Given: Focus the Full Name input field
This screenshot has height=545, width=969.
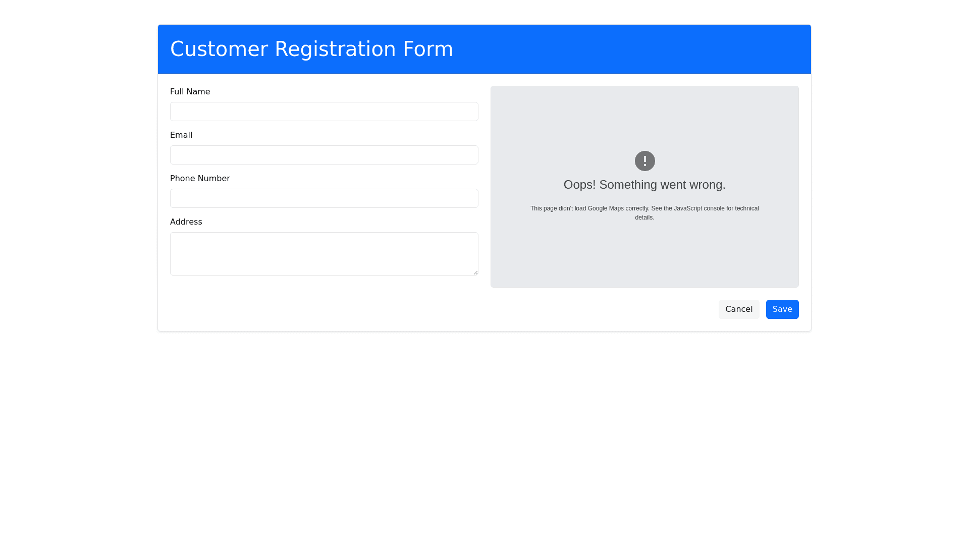Looking at the screenshot, I should [x=324, y=112].
